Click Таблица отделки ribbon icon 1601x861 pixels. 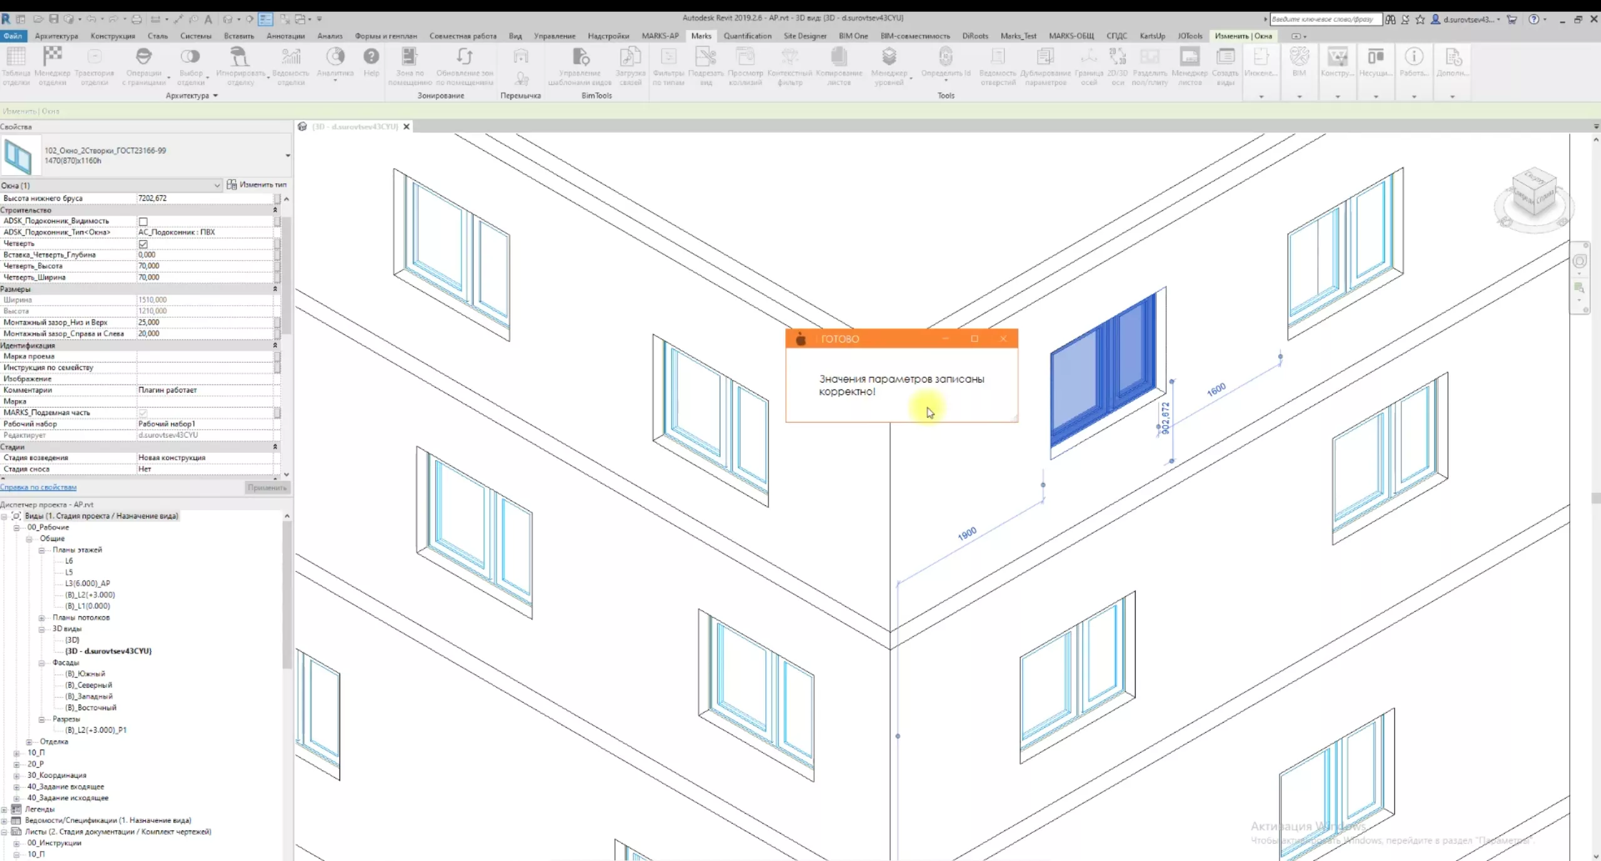(16, 58)
